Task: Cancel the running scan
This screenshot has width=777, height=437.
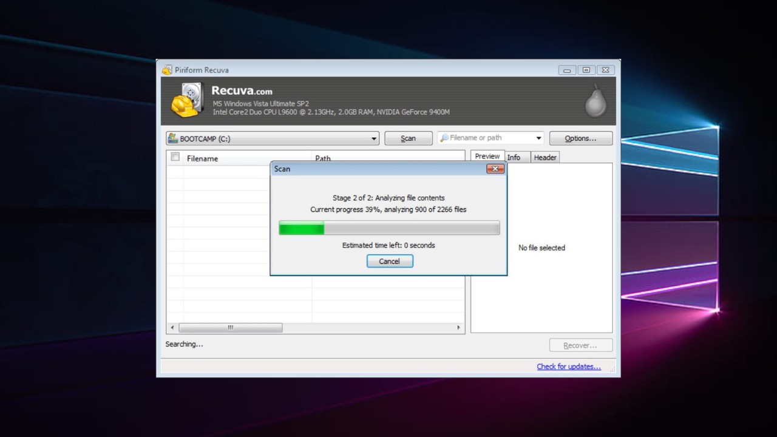Action: tap(390, 261)
